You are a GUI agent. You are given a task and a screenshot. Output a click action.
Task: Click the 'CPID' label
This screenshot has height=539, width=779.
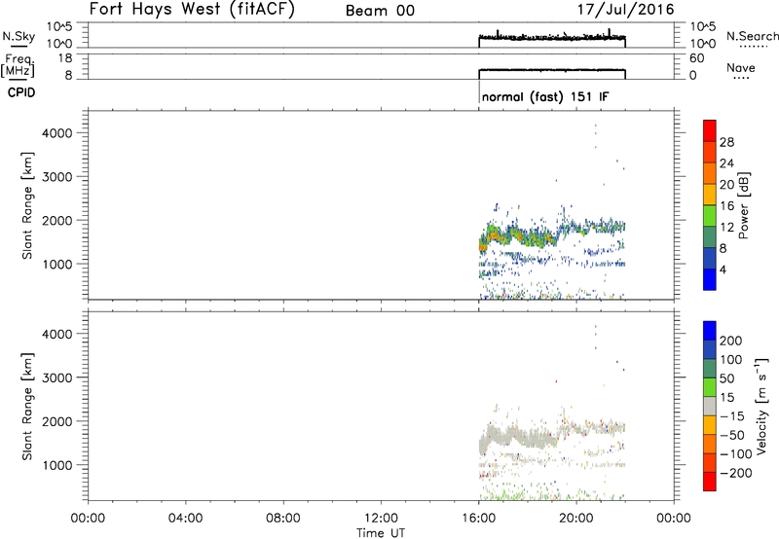21,92
